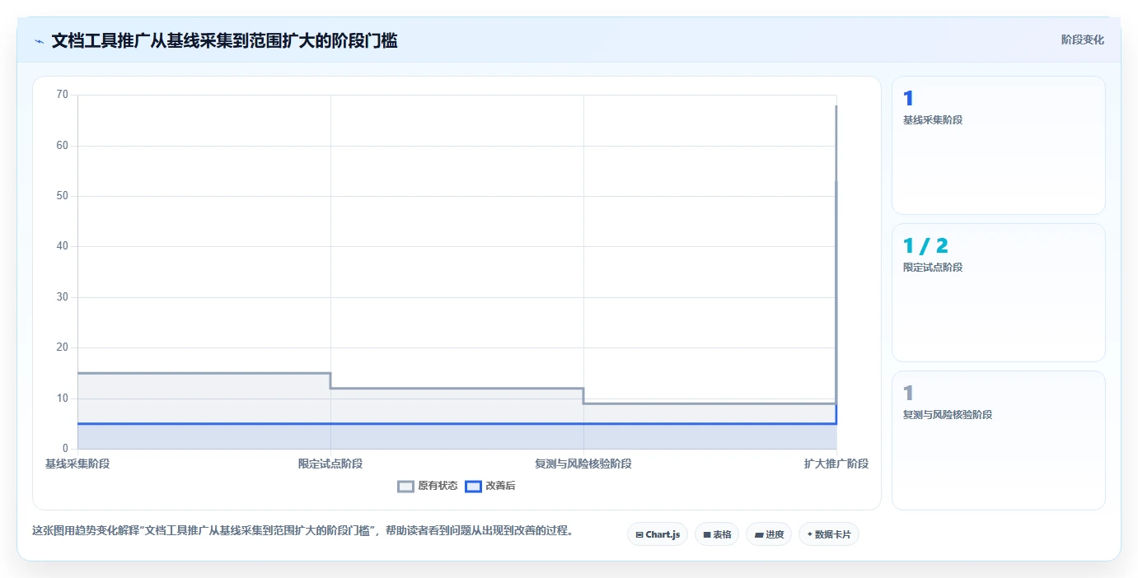The image size is (1138, 578).
Task: Click the x-axis label 限定试点阶段
Action: [330, 464]
